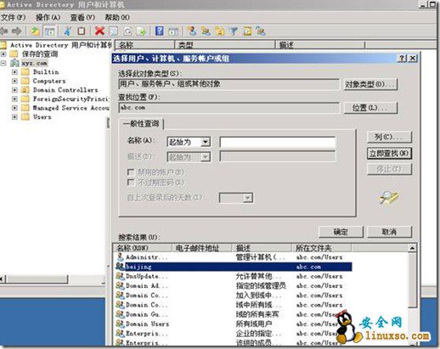Select the beijing row in results
The image size is (440, 349).
(234, 267)
